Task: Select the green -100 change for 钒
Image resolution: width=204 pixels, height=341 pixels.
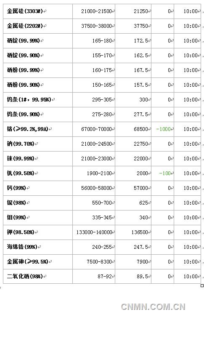Action: 165,173
